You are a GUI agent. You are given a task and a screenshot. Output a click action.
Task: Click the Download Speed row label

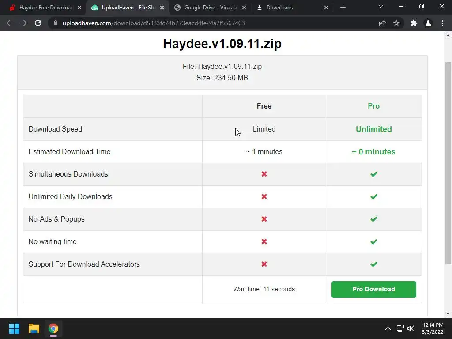click(55, 129)
